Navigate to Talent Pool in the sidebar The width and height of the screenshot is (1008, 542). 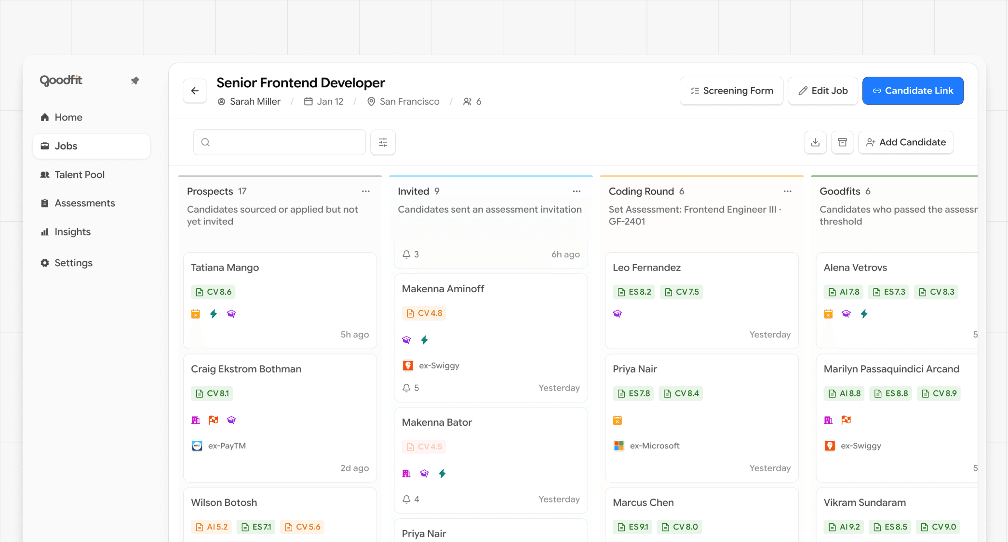[x=79, y=175]
